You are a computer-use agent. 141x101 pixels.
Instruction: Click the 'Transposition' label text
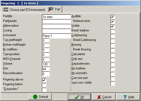(x=11, y=54)
